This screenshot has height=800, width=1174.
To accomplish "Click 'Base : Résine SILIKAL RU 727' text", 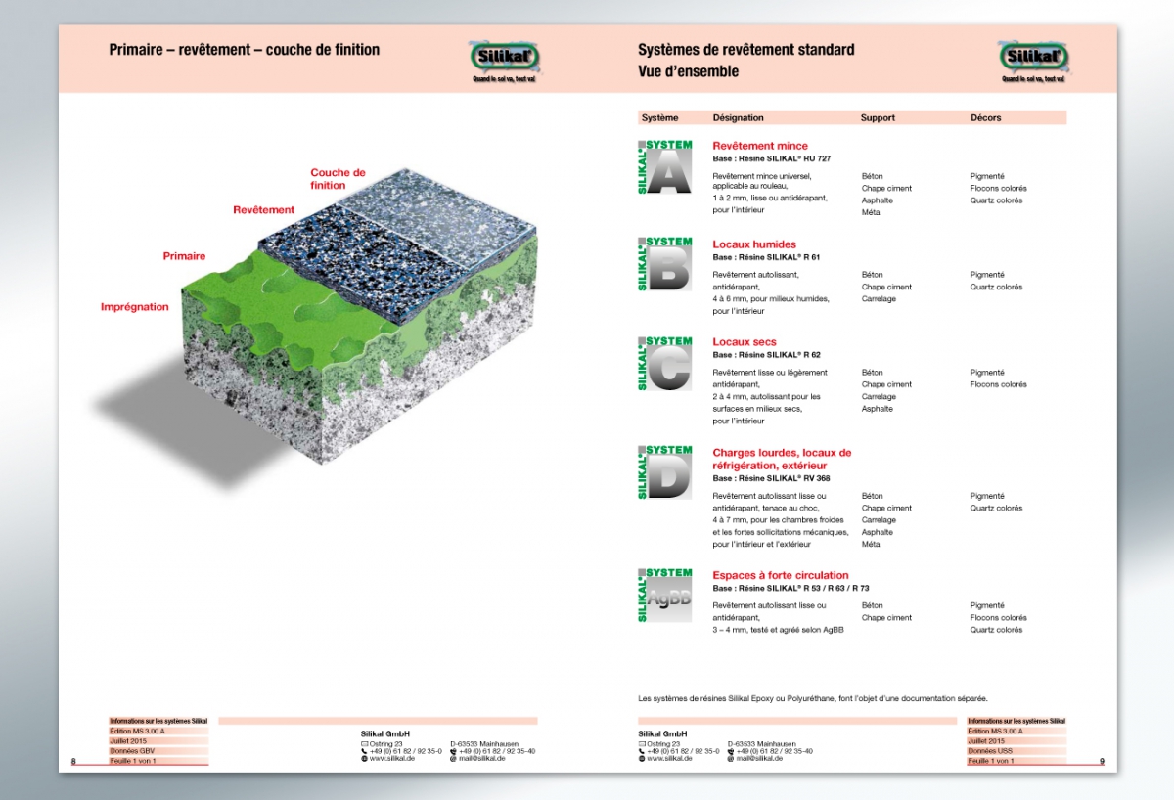I will click(772, 158).
